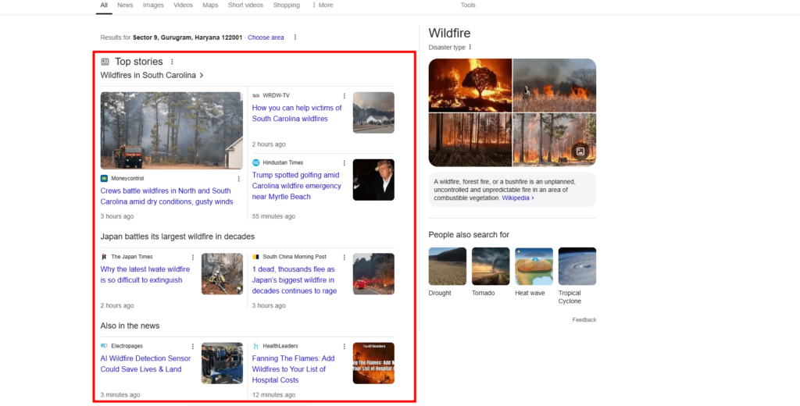The image size is (800, 406).
Task: Open How you can help victims article
Action: tap(297, 113)
